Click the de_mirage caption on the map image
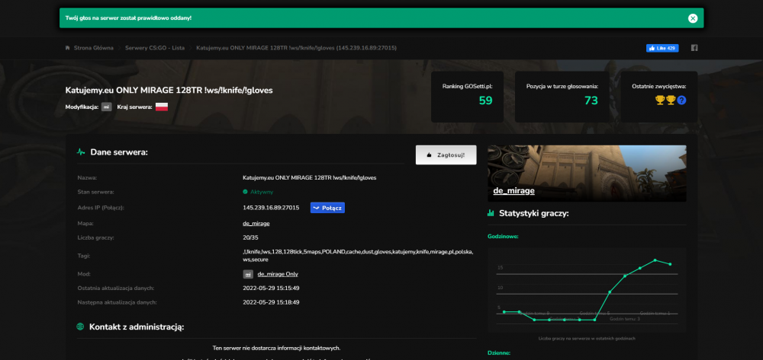 513,191
